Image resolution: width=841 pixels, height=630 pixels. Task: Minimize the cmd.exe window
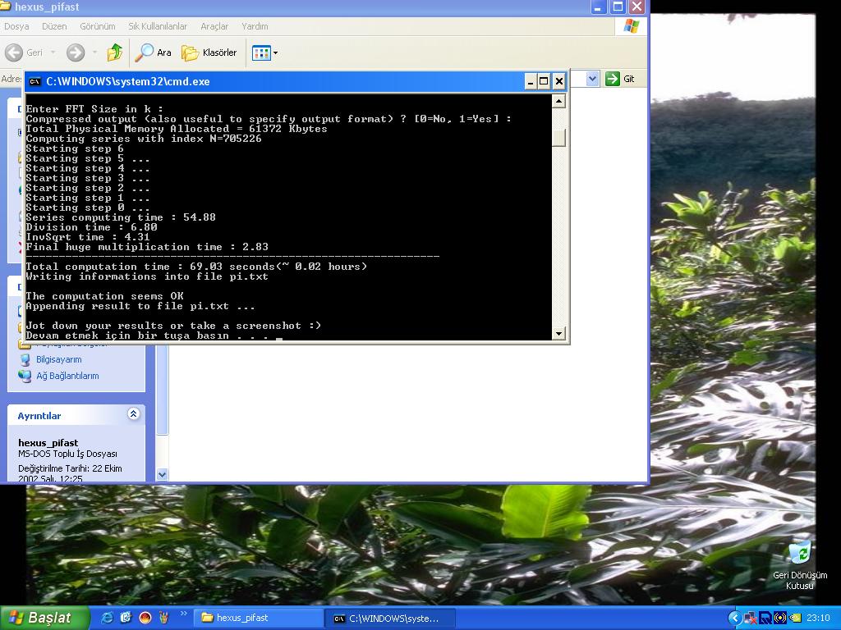(530, 81)
